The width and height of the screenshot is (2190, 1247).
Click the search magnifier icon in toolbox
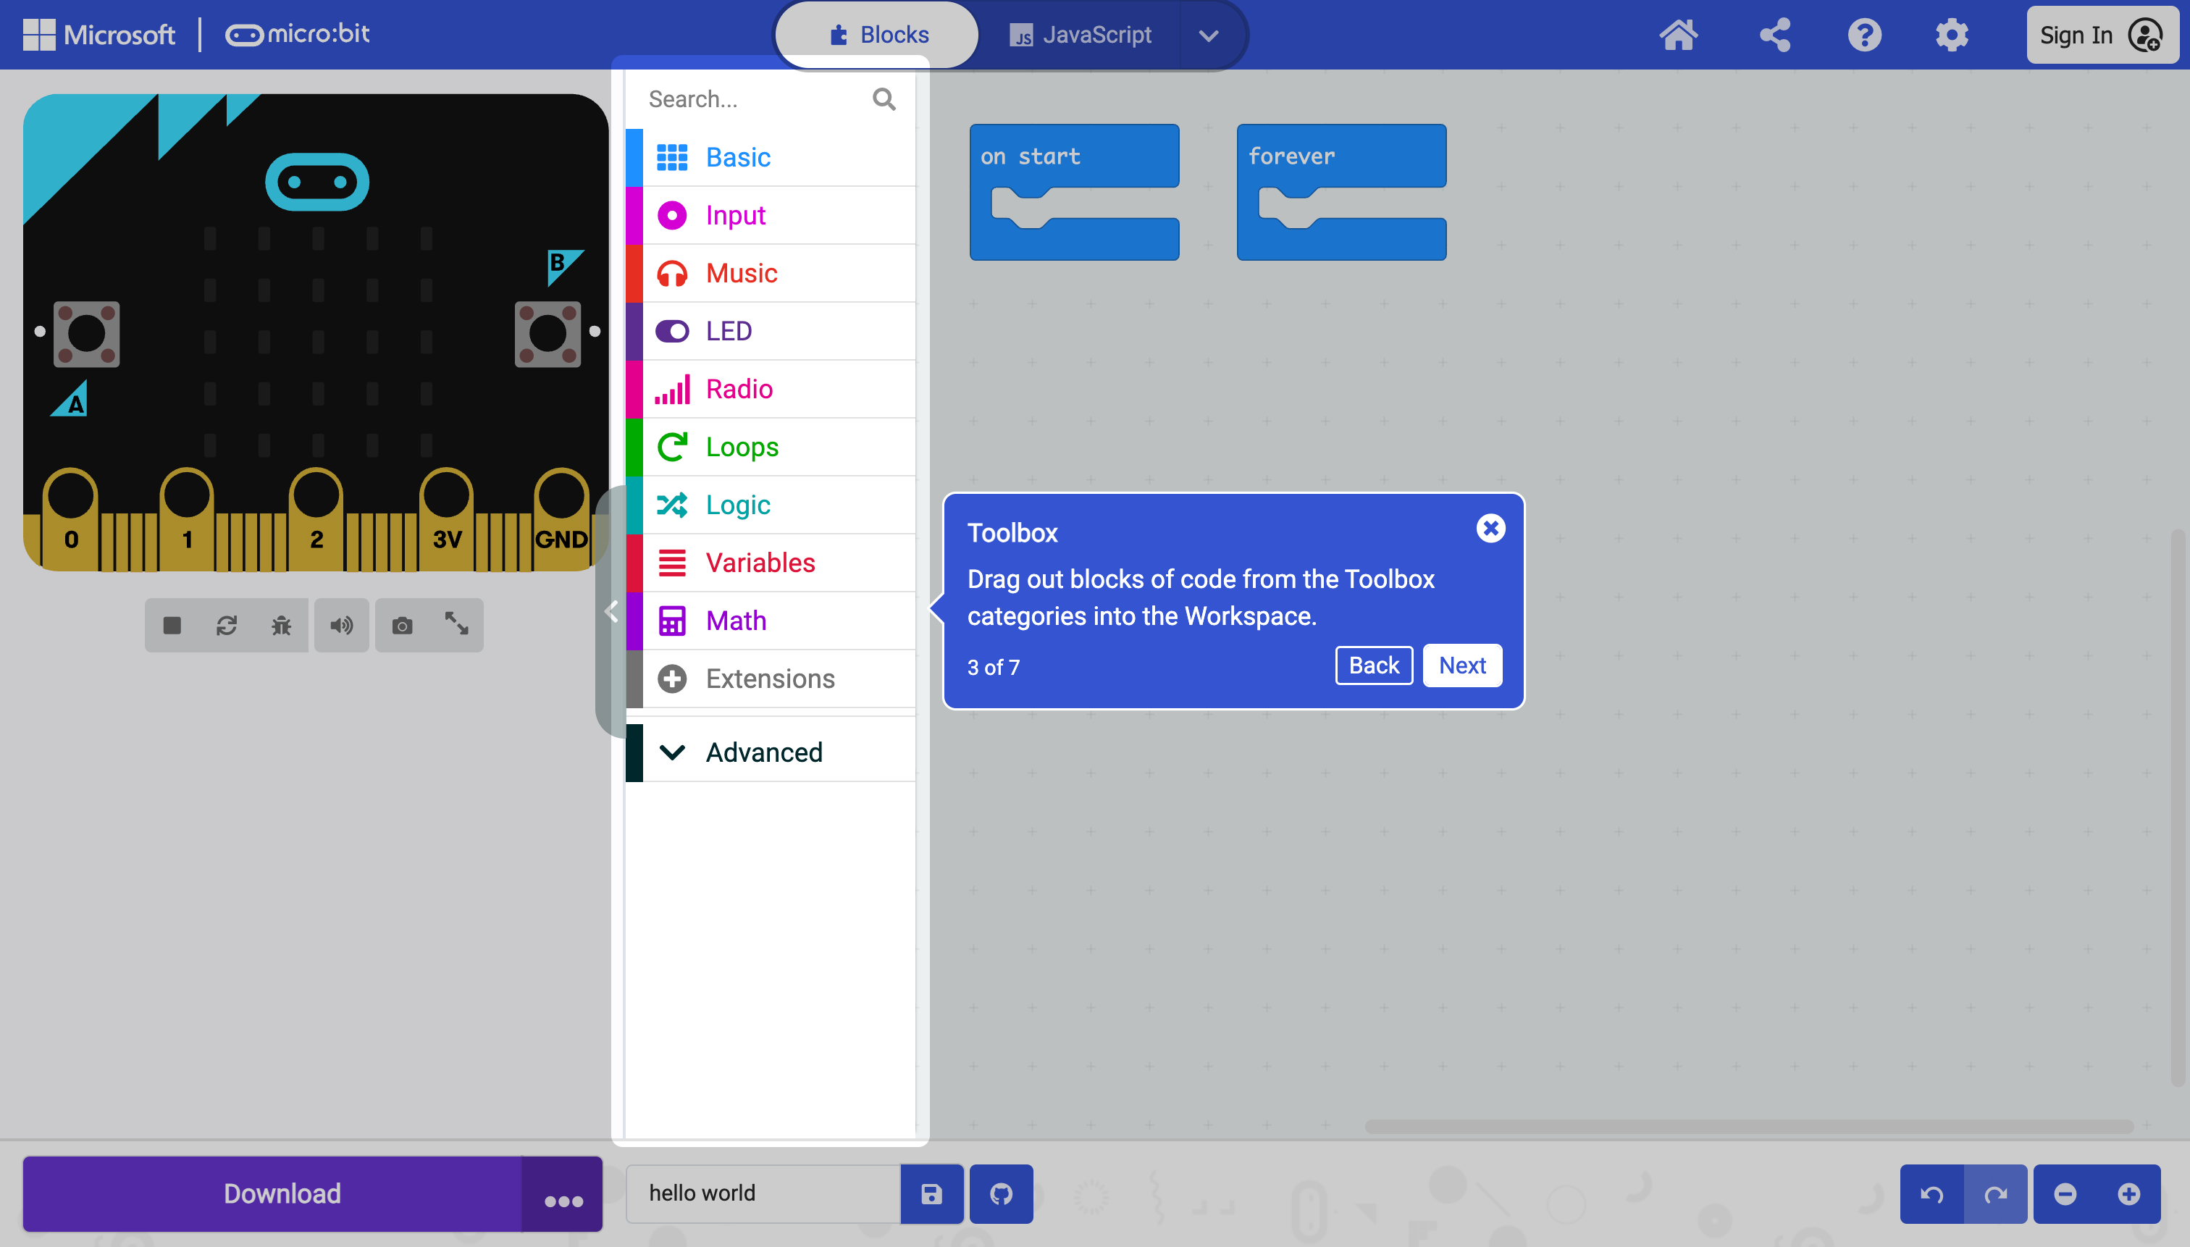884,99
